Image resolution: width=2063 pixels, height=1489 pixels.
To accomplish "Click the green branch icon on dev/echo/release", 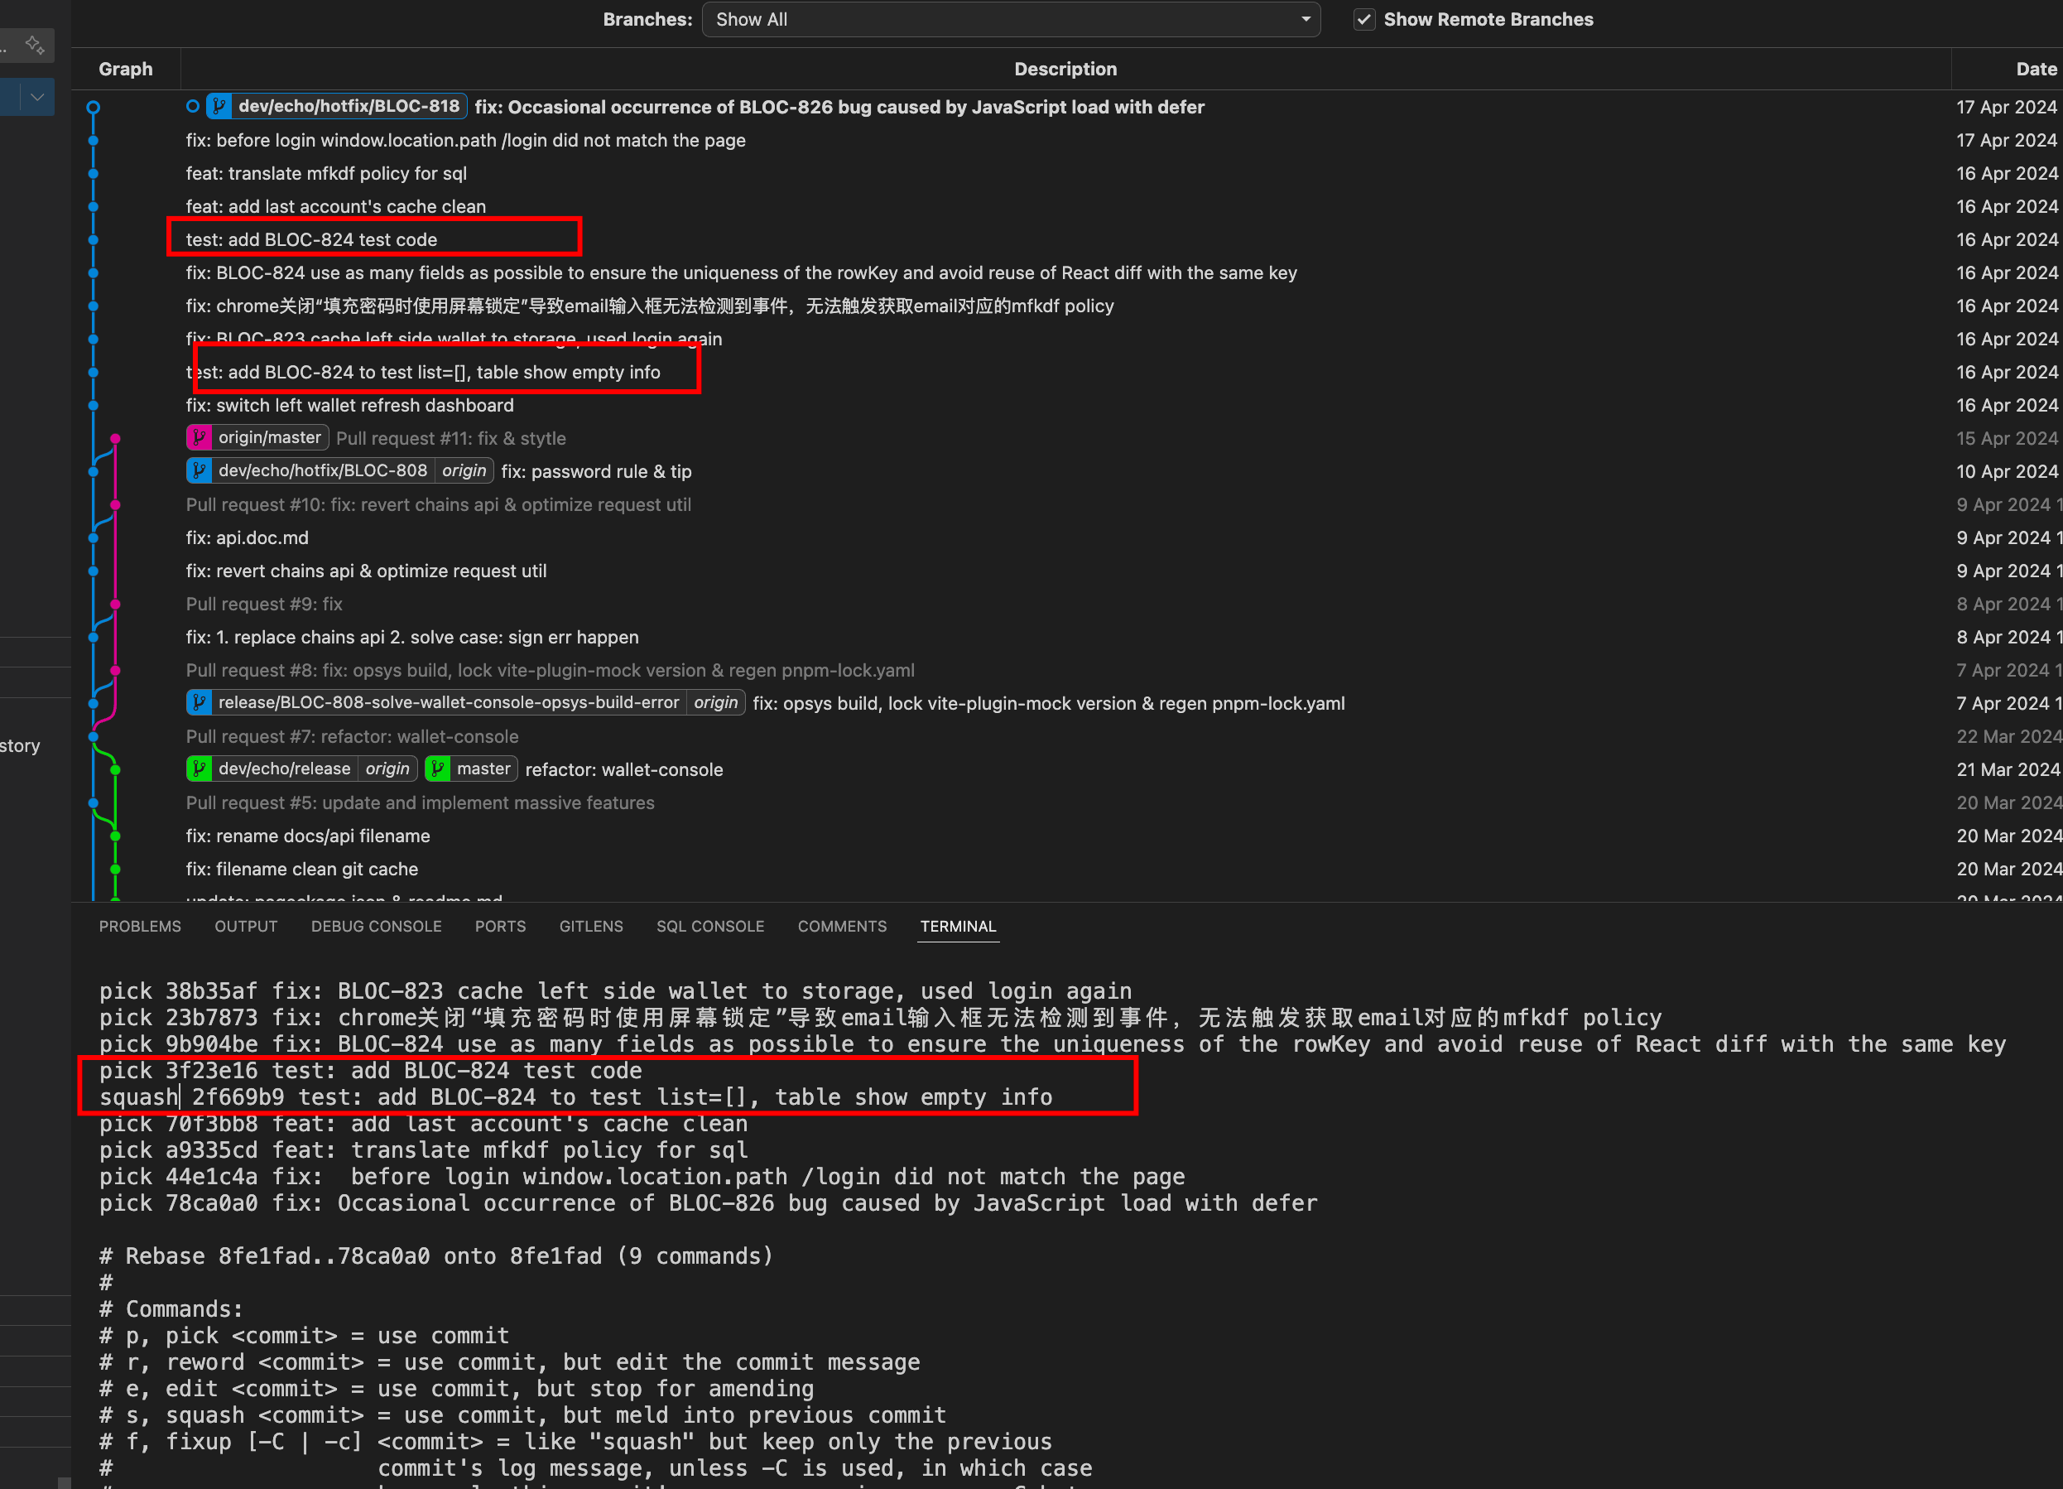I will pos(200,769).
